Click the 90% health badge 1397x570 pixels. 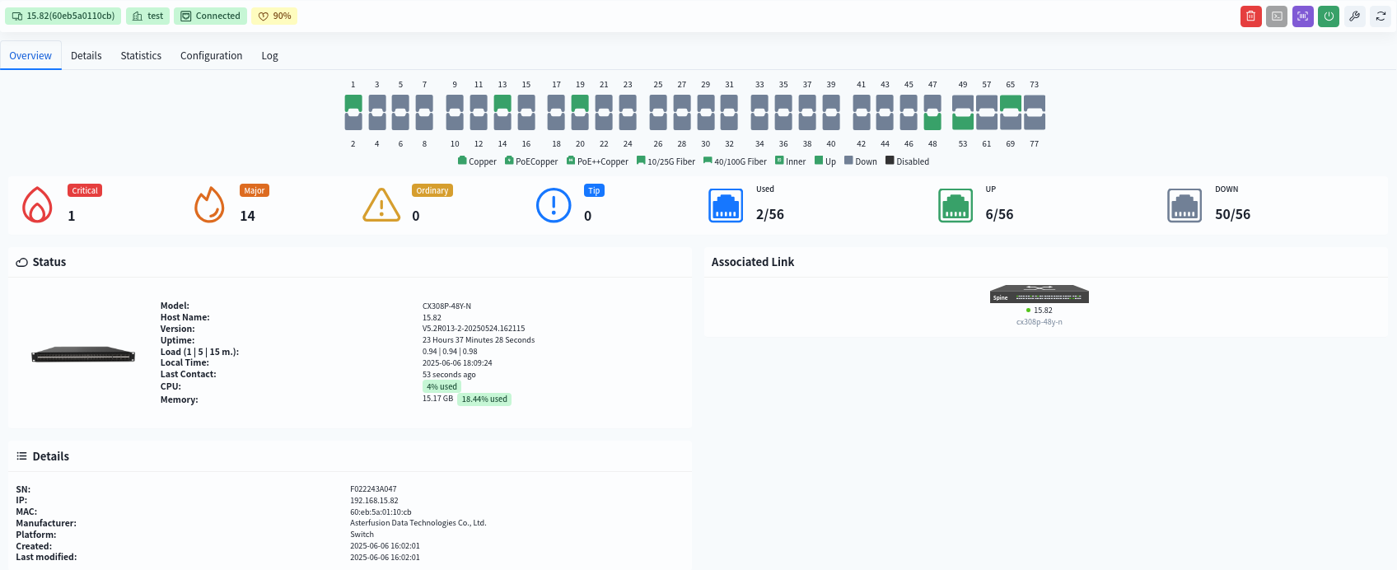coord(275,16)
